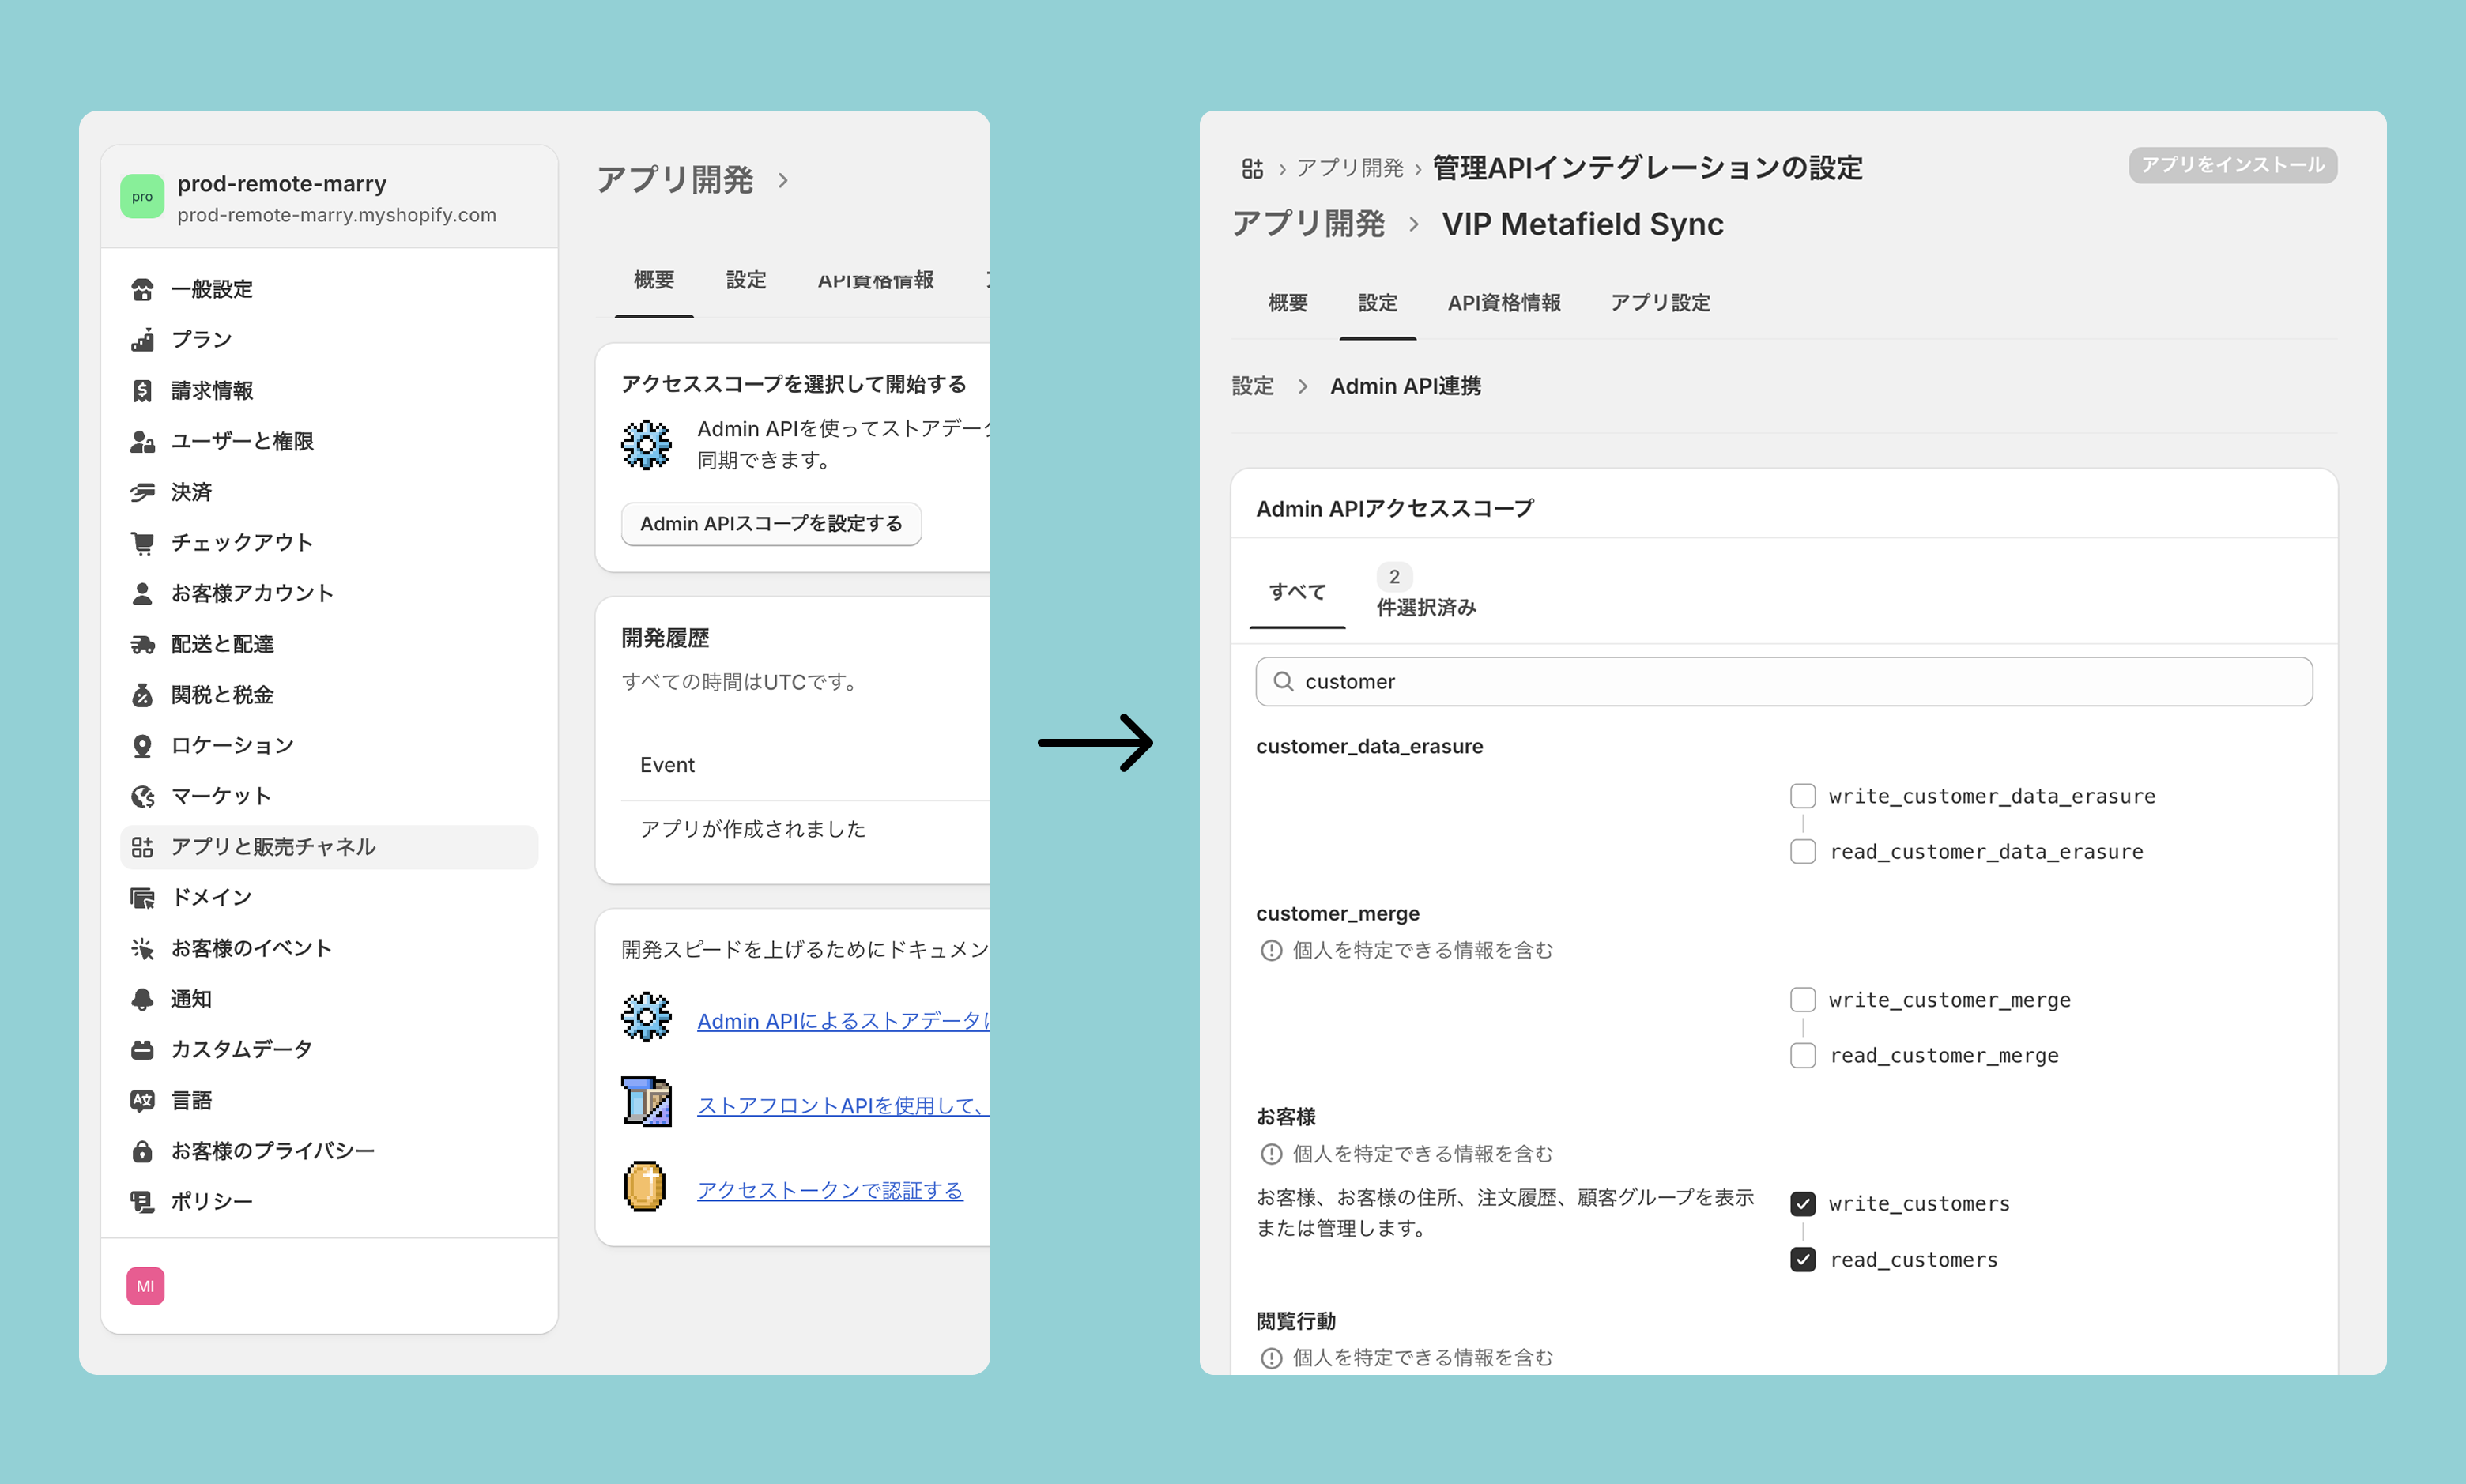Screen dimensions: 2466x1484
Task: Click the apps grid icon in the breadcrumb
Action: click(1252, 169)
